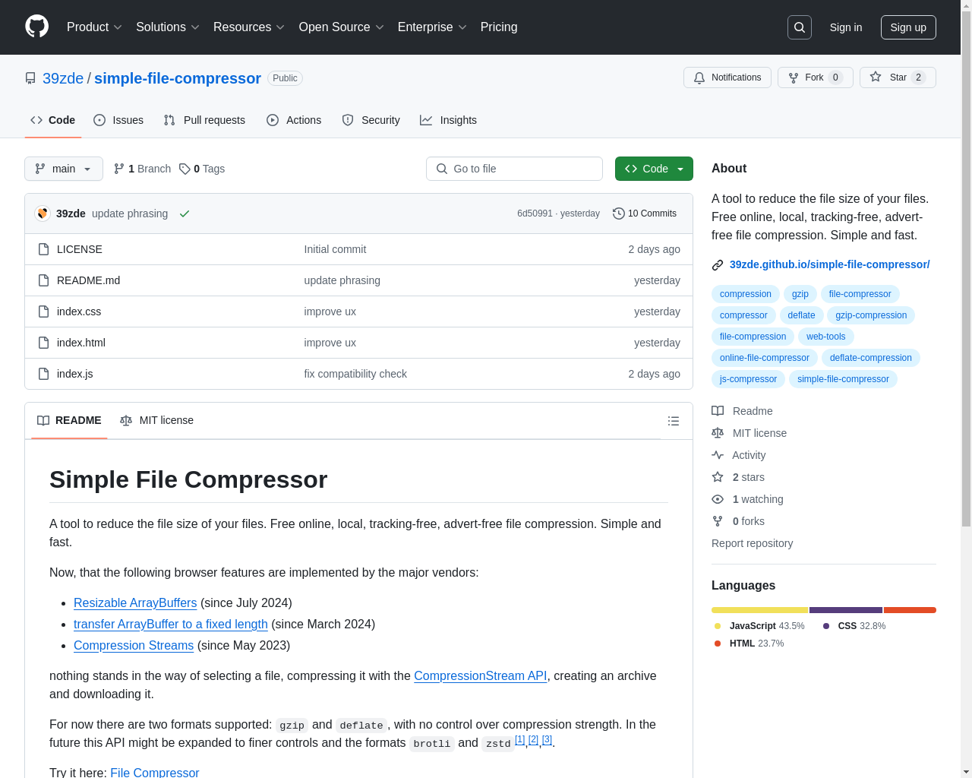Click the orange HTML language bar segment

910,610
